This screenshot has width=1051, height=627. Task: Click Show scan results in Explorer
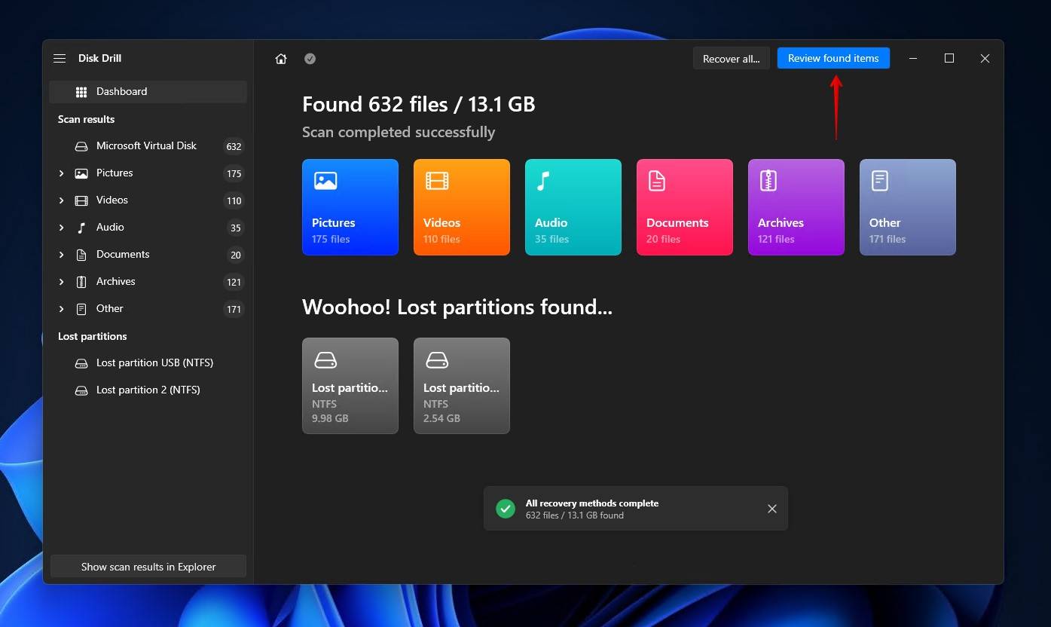click(x=148, y=567)
